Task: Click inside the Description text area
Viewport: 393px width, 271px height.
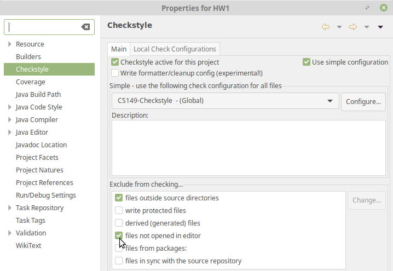Action: pyautogui.click(x=248, y=148)
